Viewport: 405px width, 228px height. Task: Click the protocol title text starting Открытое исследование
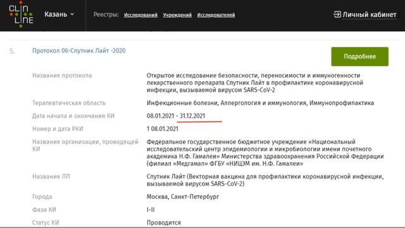coord(255,83)
